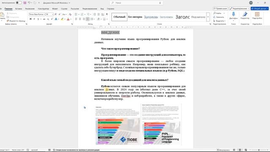Switch to the Конструктор tab
The image size is (270, 152).
[x=43, y=8]
